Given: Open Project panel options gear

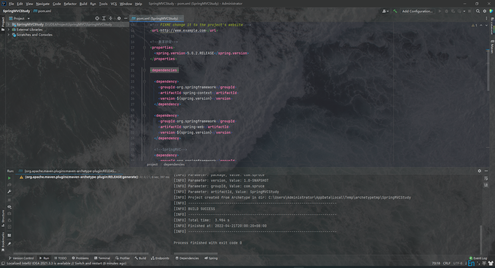Looking at the screenshot, I should point(119,18).
